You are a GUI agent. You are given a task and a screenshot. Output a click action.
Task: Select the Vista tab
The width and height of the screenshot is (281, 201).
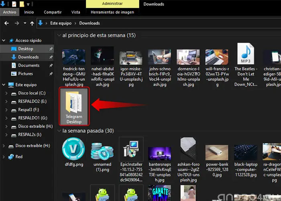(75, 12)
